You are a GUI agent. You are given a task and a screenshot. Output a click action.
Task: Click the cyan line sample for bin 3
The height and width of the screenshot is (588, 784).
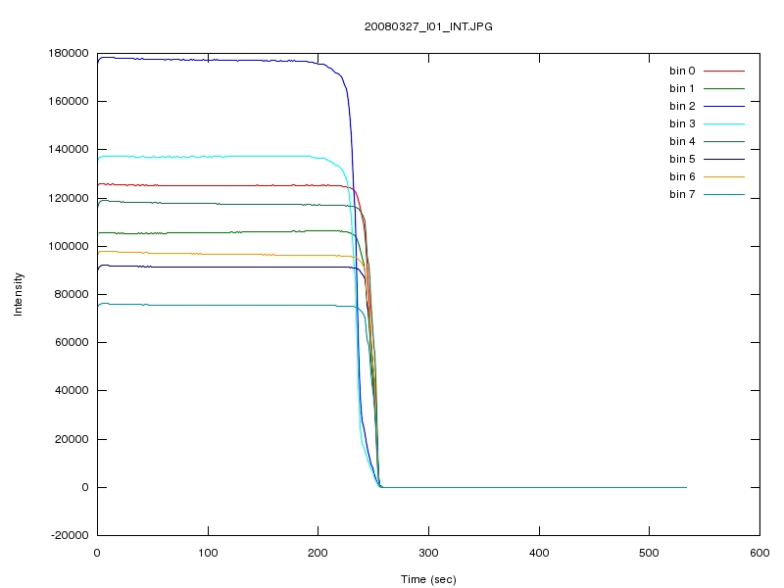click(724, 123)
